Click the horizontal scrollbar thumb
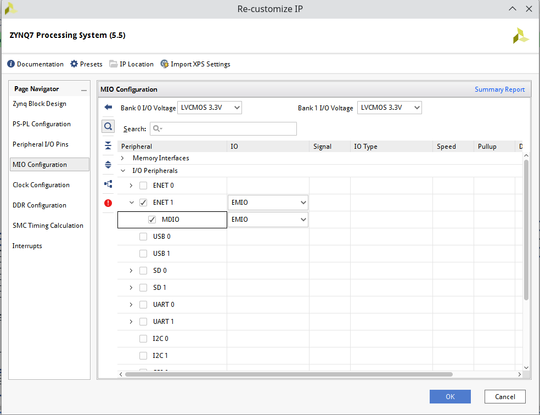 pos(289,374)
